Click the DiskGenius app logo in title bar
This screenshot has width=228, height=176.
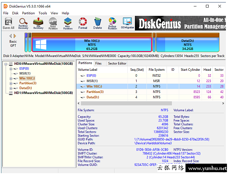6,6
